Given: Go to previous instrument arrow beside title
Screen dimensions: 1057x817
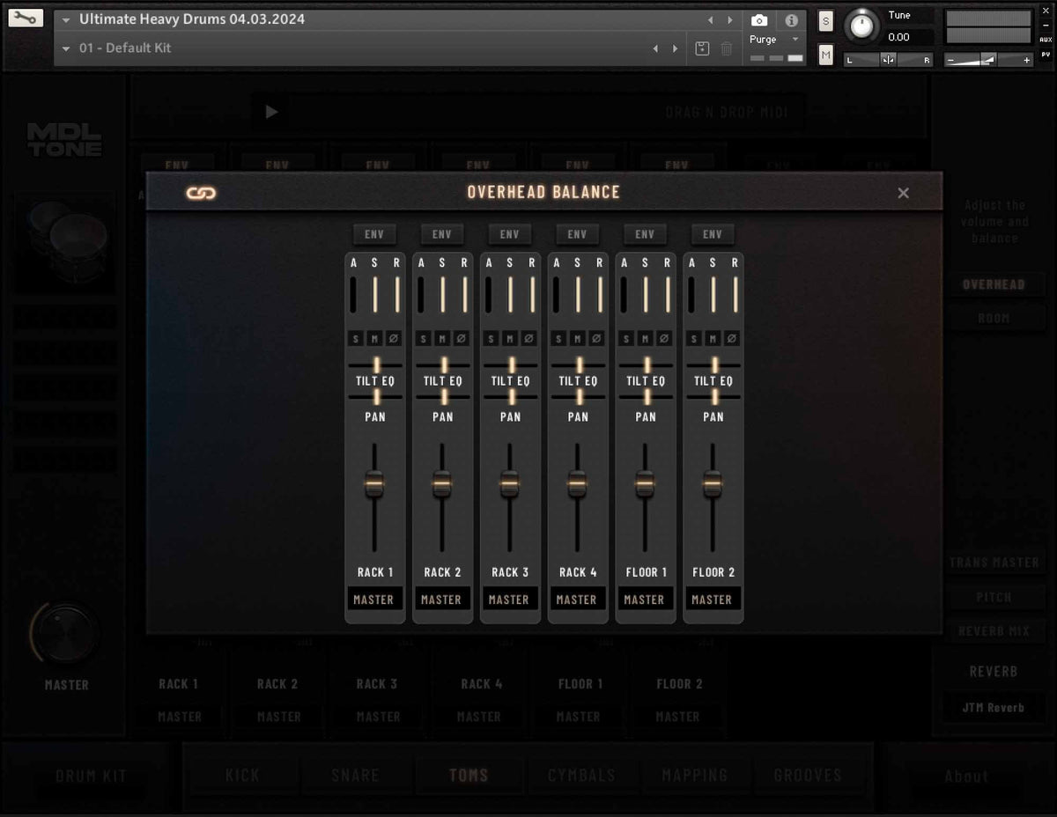Looking at the screenshot, I should 711,20.
